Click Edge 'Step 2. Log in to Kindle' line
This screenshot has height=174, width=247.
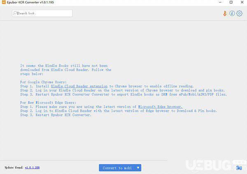(x=119, y=111)
